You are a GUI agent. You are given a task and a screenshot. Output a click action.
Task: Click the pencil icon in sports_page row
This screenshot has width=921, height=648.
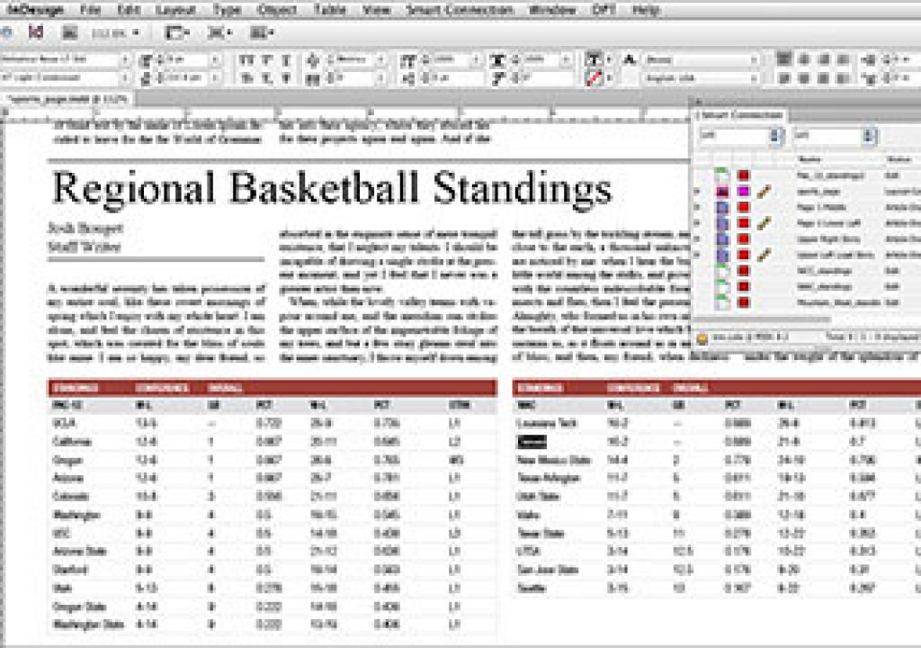[763, 192]
